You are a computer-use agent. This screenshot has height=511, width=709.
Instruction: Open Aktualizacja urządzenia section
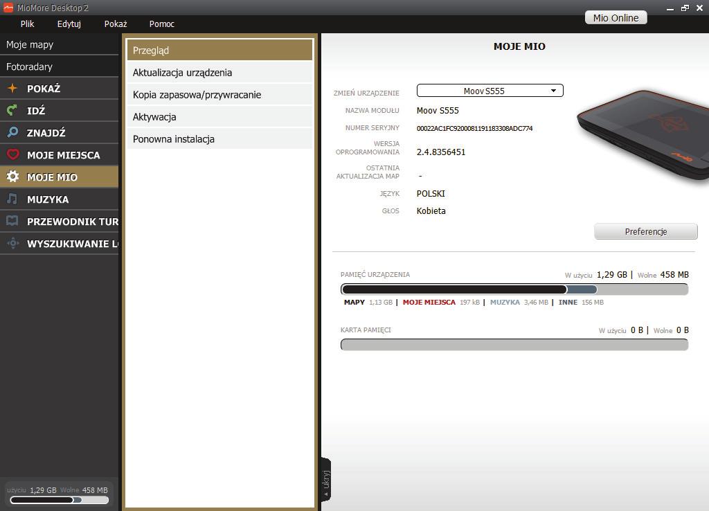pos(219,72)
